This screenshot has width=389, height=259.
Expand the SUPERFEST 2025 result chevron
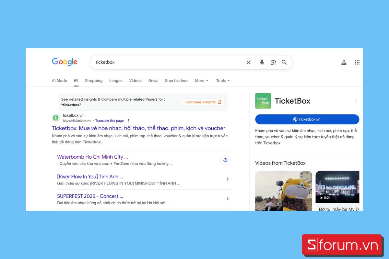[228, 199]
